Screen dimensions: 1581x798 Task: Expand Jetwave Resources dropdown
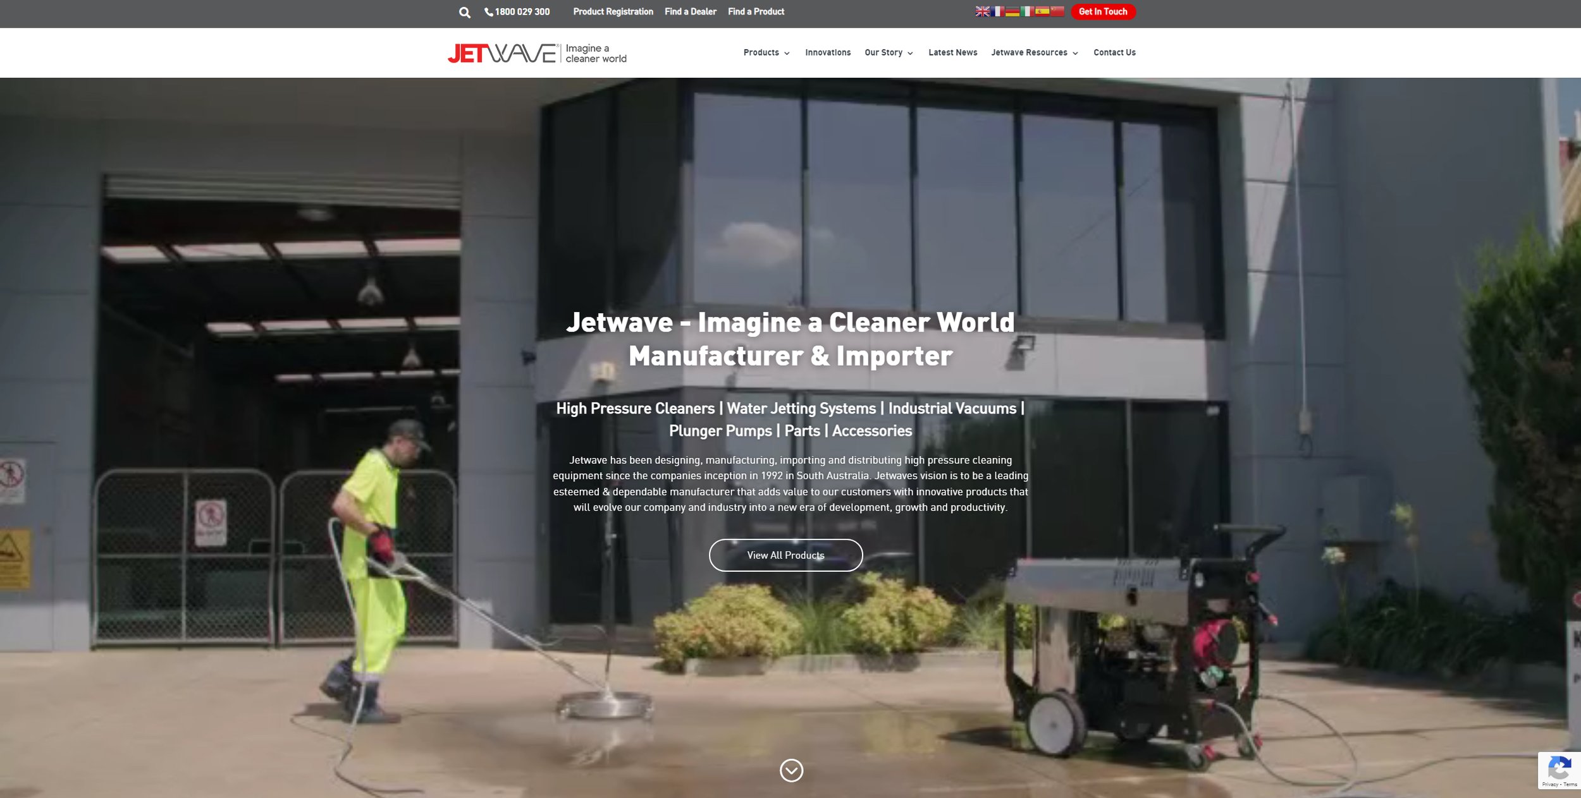coord(1034,53)
